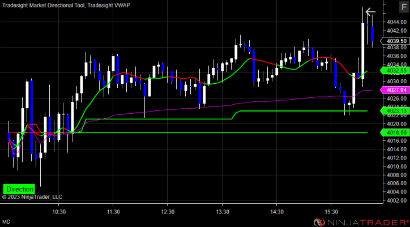
Task: Click the magenta 4027.94 VWAP price marker
Action: tap(395, 90)
